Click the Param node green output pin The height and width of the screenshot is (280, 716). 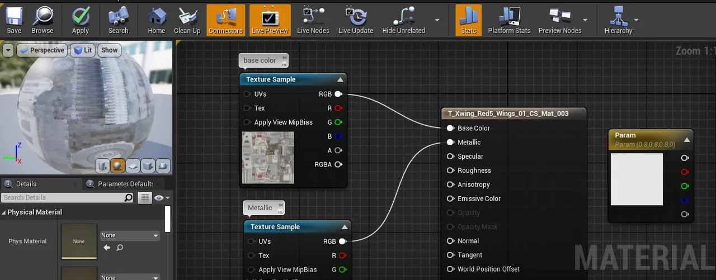[x=685, y=186]
